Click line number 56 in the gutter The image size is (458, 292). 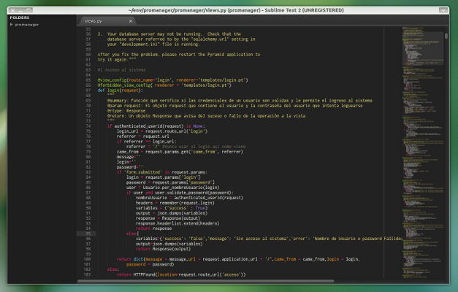[88, 34]
